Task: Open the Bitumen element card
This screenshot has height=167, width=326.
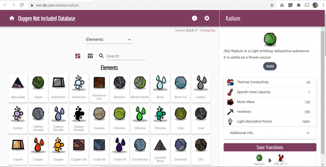Action: [x=119, y=88]
